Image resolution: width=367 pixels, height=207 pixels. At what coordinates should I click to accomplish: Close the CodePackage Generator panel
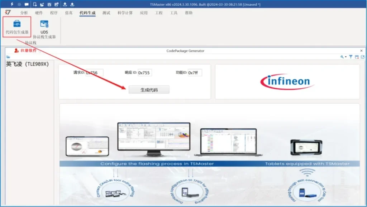(361, 51)
